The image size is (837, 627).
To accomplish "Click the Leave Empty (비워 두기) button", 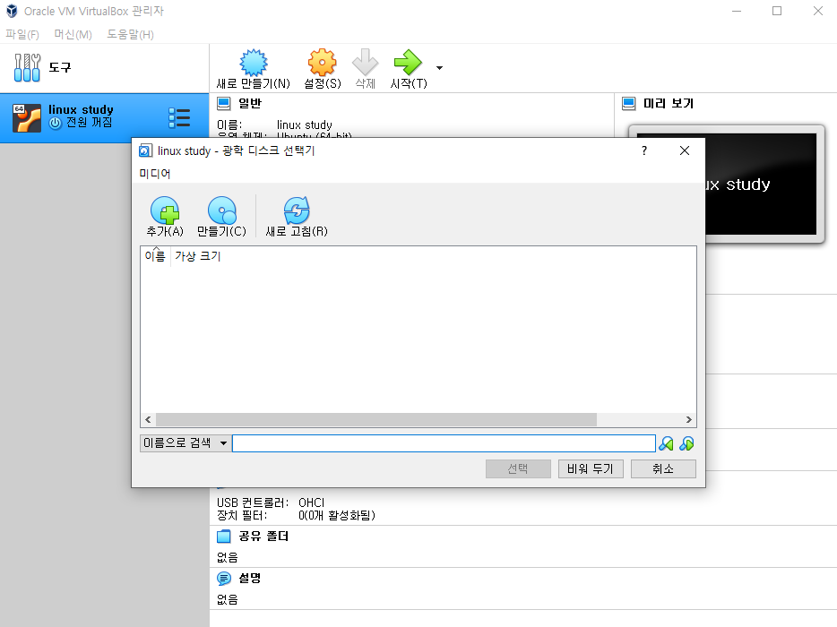I will [591, 469].
